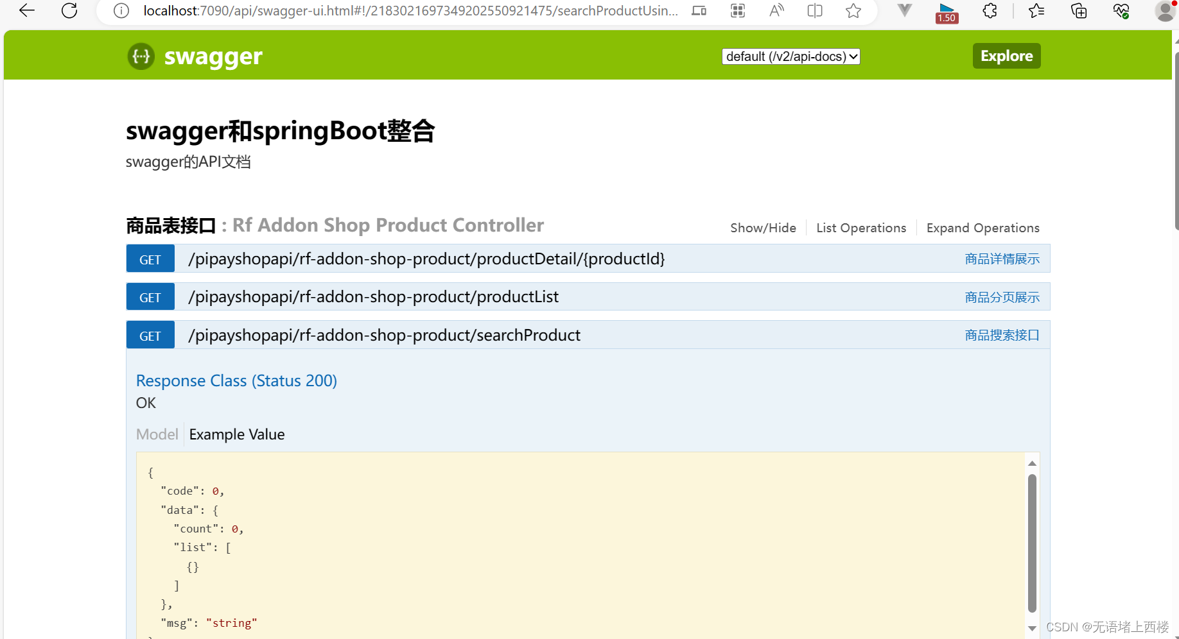
Task: Open the Vue devtools extension icon
Action: 905,10
